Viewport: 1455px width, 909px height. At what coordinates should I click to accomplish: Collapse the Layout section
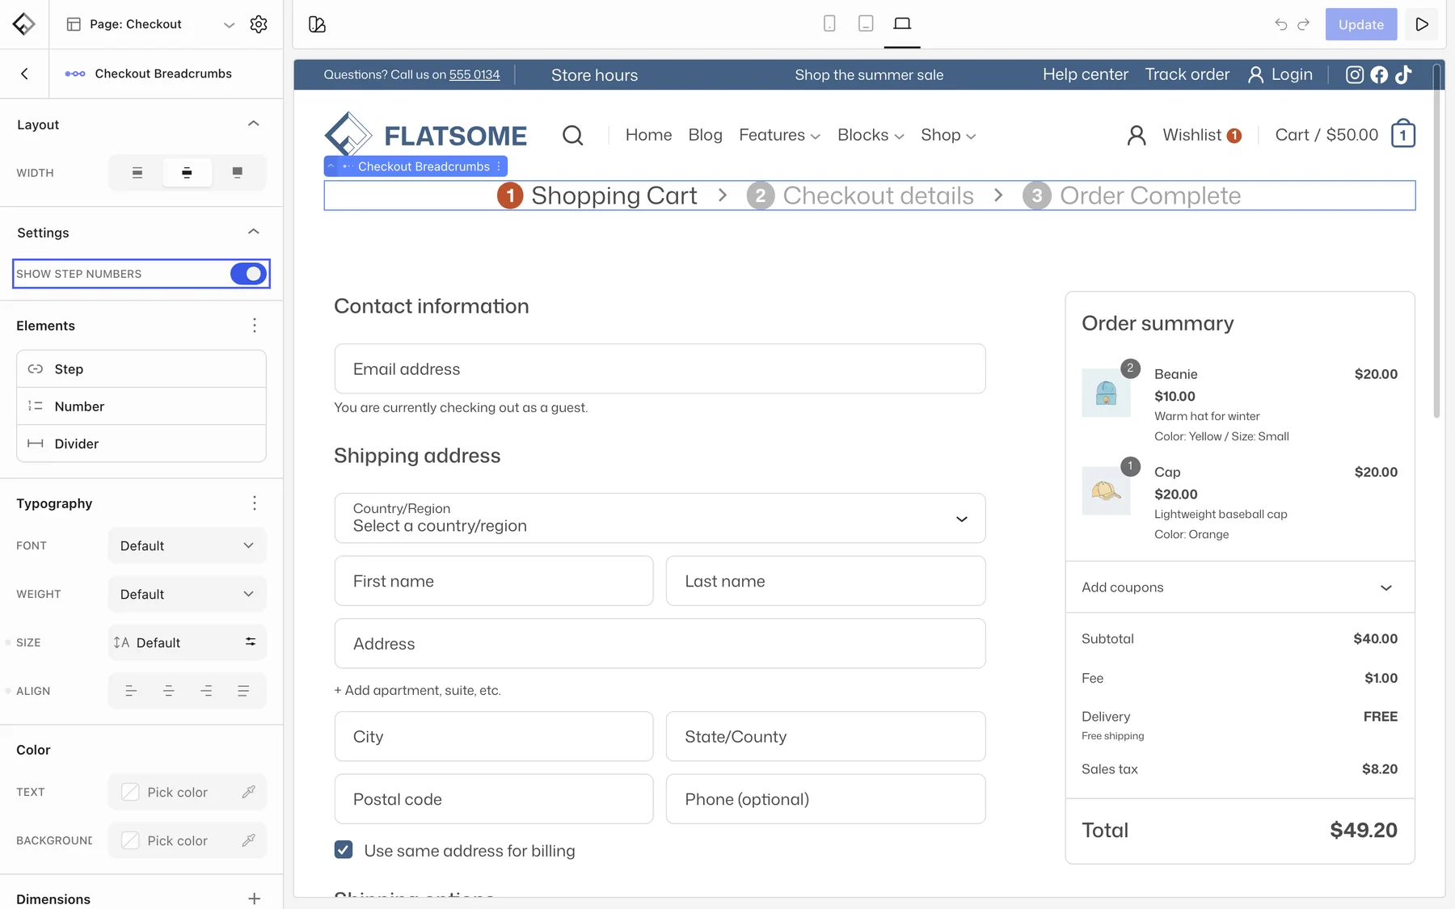coord(254,124)
